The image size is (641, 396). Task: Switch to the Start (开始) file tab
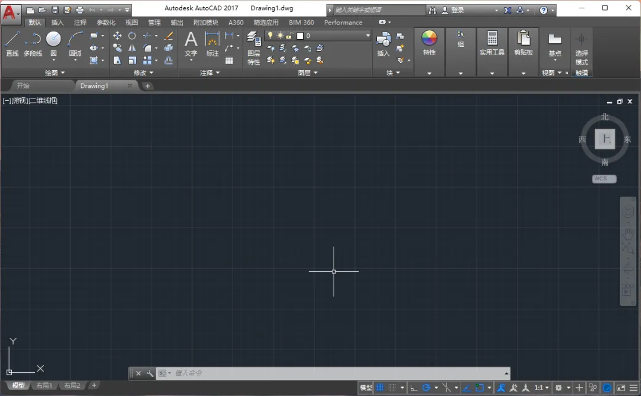[x=23, y=85]
